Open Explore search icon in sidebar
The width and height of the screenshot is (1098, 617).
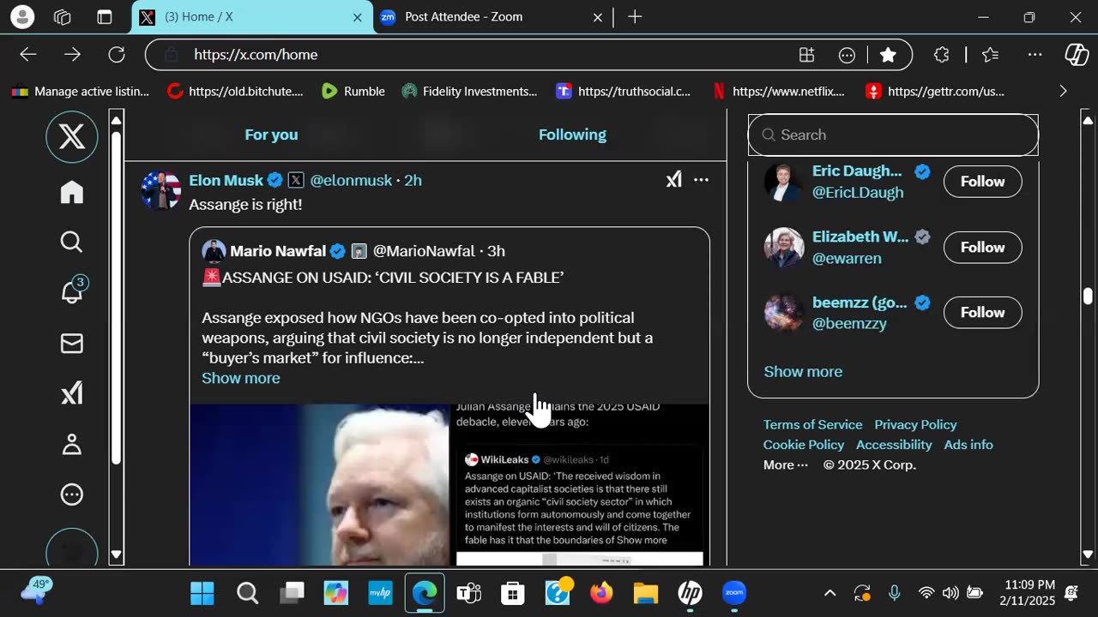(x=72, y=243)
